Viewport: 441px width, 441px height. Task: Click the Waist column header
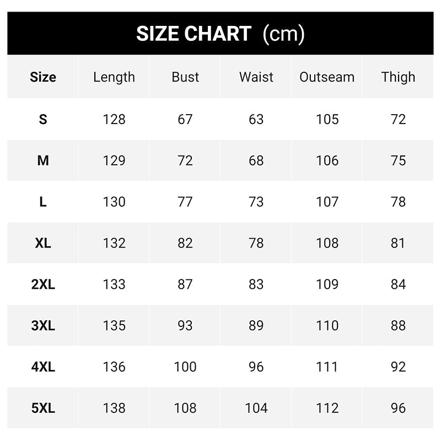click(x=256, y=77)
